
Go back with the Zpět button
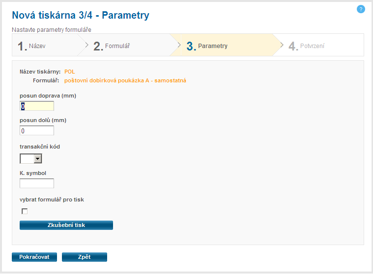(84, 257)
